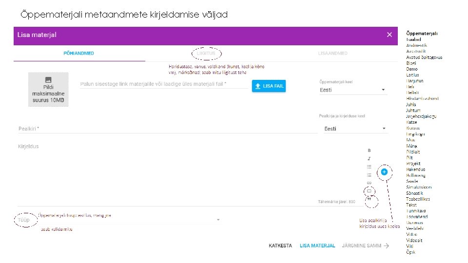Click 'Demo' in the material types list

click(412, 69)
